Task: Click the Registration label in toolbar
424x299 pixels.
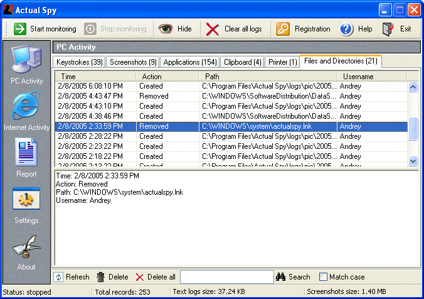Action: pos(312,29)
